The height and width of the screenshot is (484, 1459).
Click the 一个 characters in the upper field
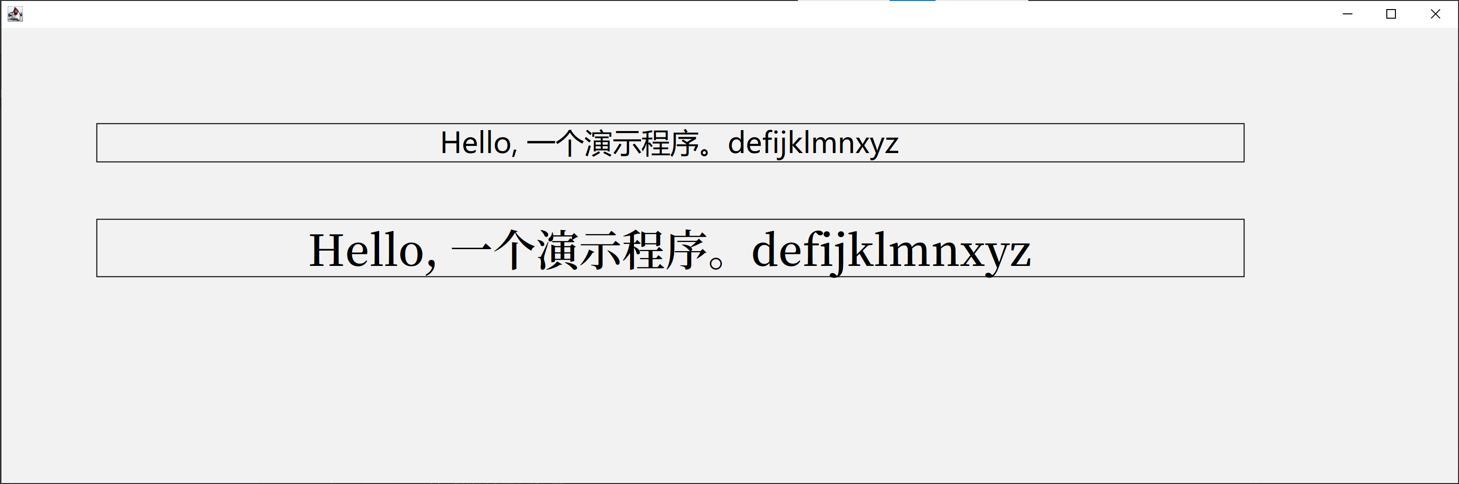(555, 143)
